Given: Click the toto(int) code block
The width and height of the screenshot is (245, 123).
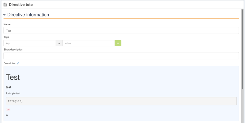Looking at the screenshot, I should 121,101.
